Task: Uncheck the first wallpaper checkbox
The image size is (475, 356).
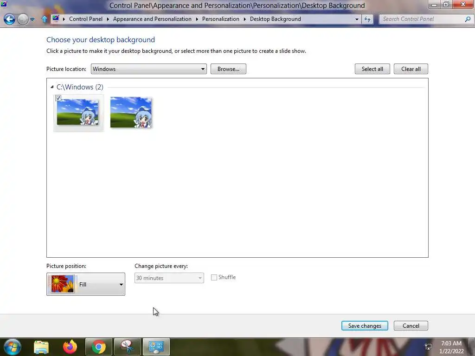Action: point(58,98)
